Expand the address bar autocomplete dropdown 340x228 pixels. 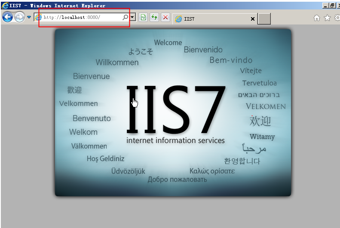(132, 18)
